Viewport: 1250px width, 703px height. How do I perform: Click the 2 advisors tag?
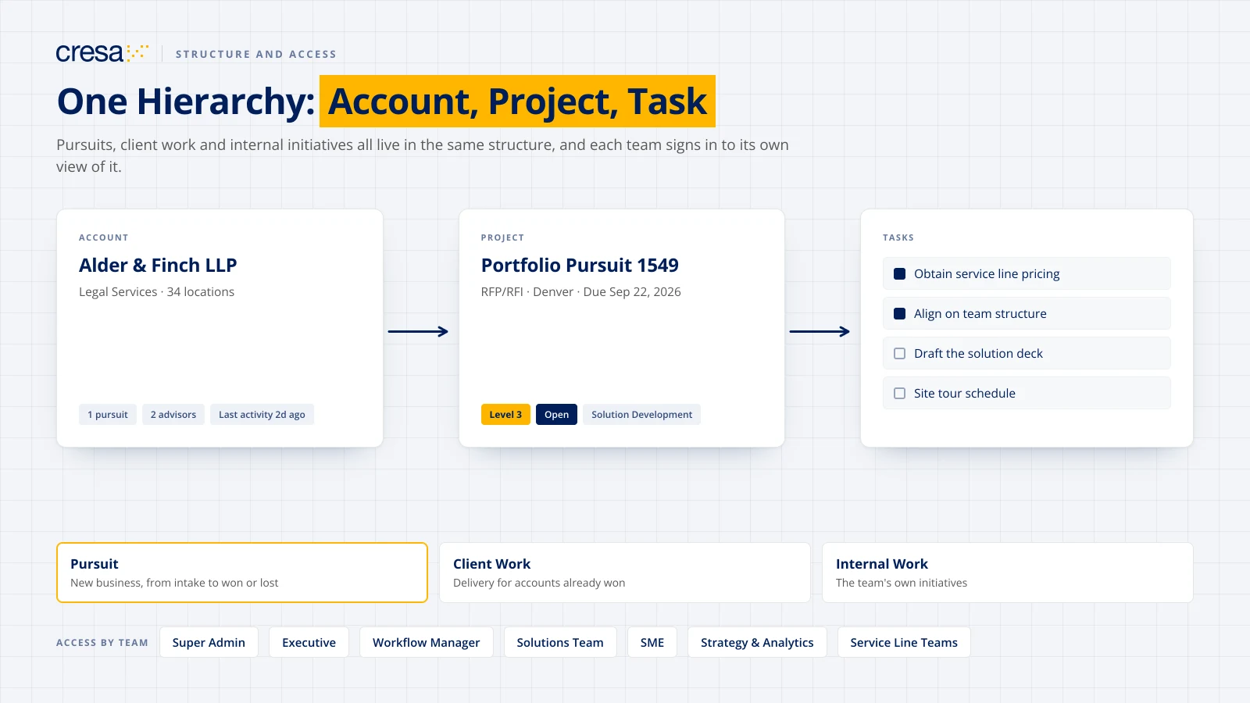pos(173,415)
